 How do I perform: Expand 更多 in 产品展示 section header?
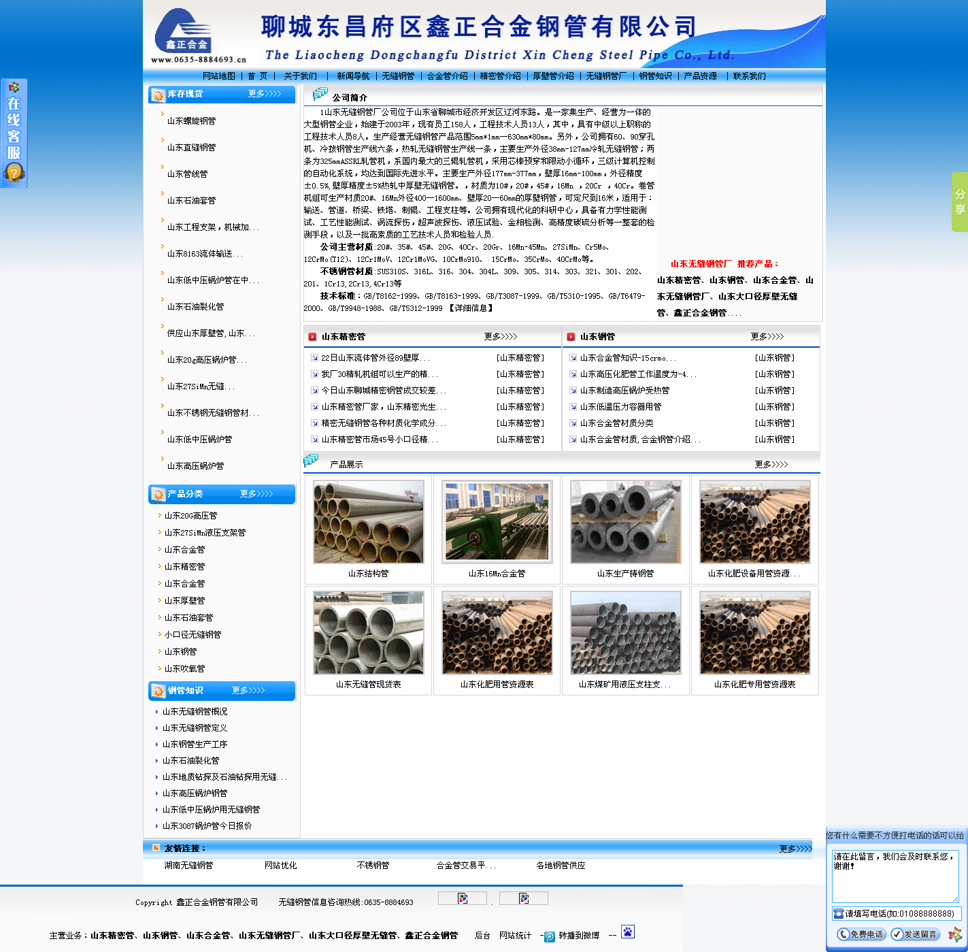coord(771,465)
